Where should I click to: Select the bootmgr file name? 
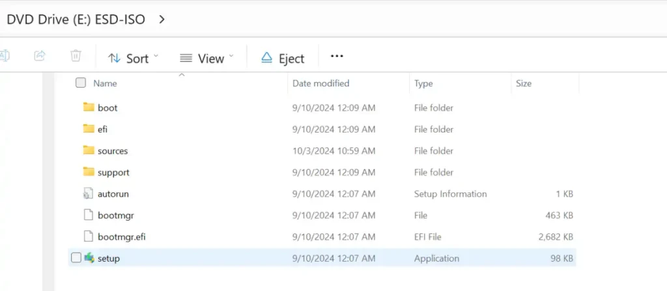click(x=116, y=216)
